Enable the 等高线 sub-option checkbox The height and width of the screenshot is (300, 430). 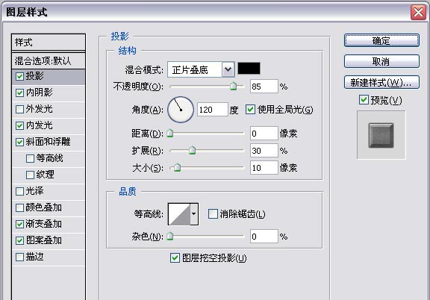click(30, 158)
